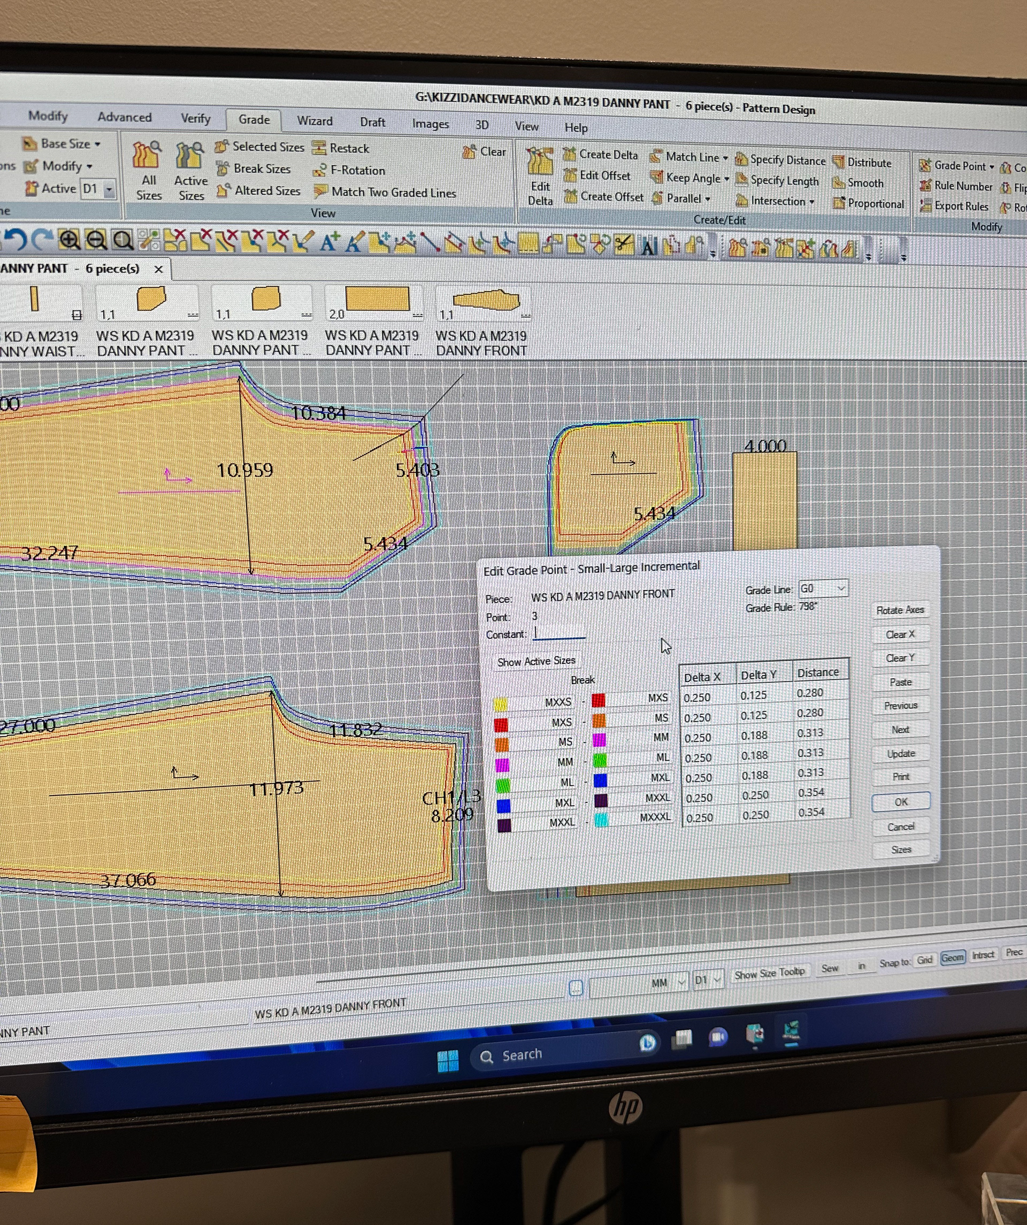Click the Specify Length icon
The height and width of the screenshot is (1225, 1027).
(x=741, y=180)
